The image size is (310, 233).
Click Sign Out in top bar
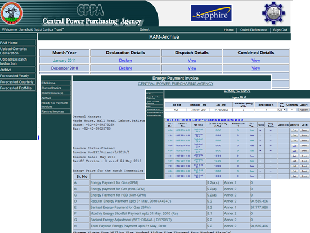280,30
